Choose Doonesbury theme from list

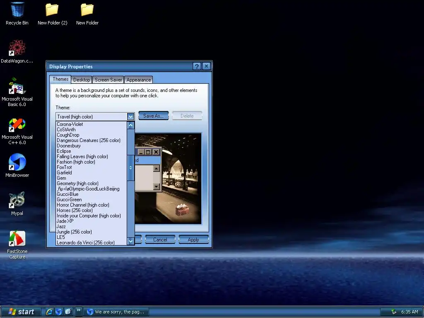(91, 146)
